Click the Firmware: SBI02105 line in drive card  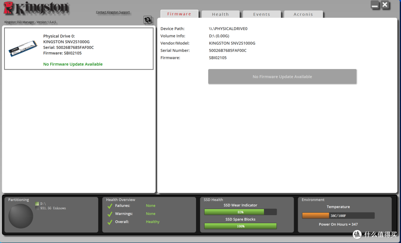(x=62, y=53)
